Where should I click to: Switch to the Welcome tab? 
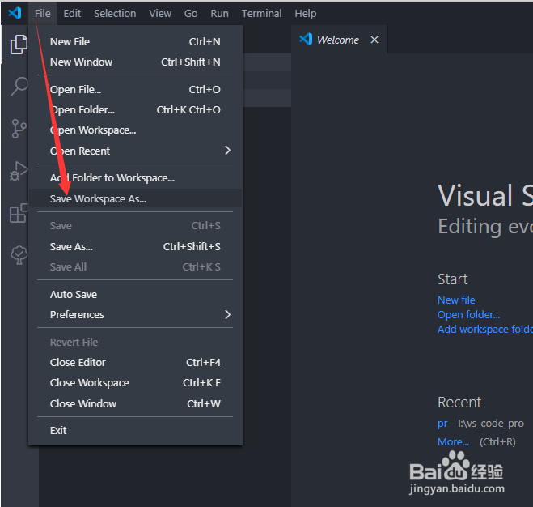[337, 40]
